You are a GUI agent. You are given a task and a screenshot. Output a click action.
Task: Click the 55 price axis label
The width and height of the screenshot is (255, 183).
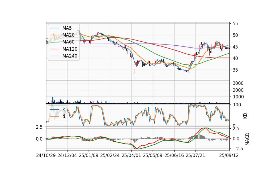235,24
